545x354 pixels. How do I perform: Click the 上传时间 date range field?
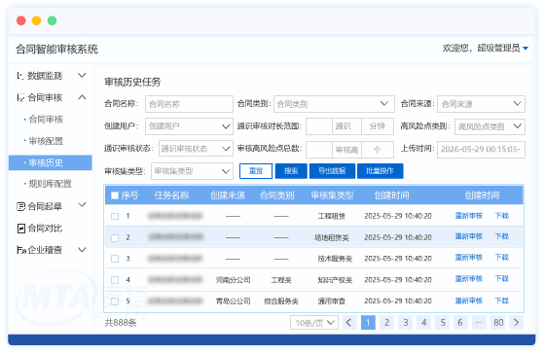click(x=481, y=150)
